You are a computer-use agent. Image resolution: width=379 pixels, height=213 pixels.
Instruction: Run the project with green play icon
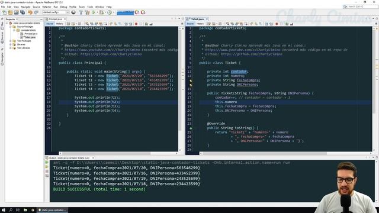(x=94, y=12)
